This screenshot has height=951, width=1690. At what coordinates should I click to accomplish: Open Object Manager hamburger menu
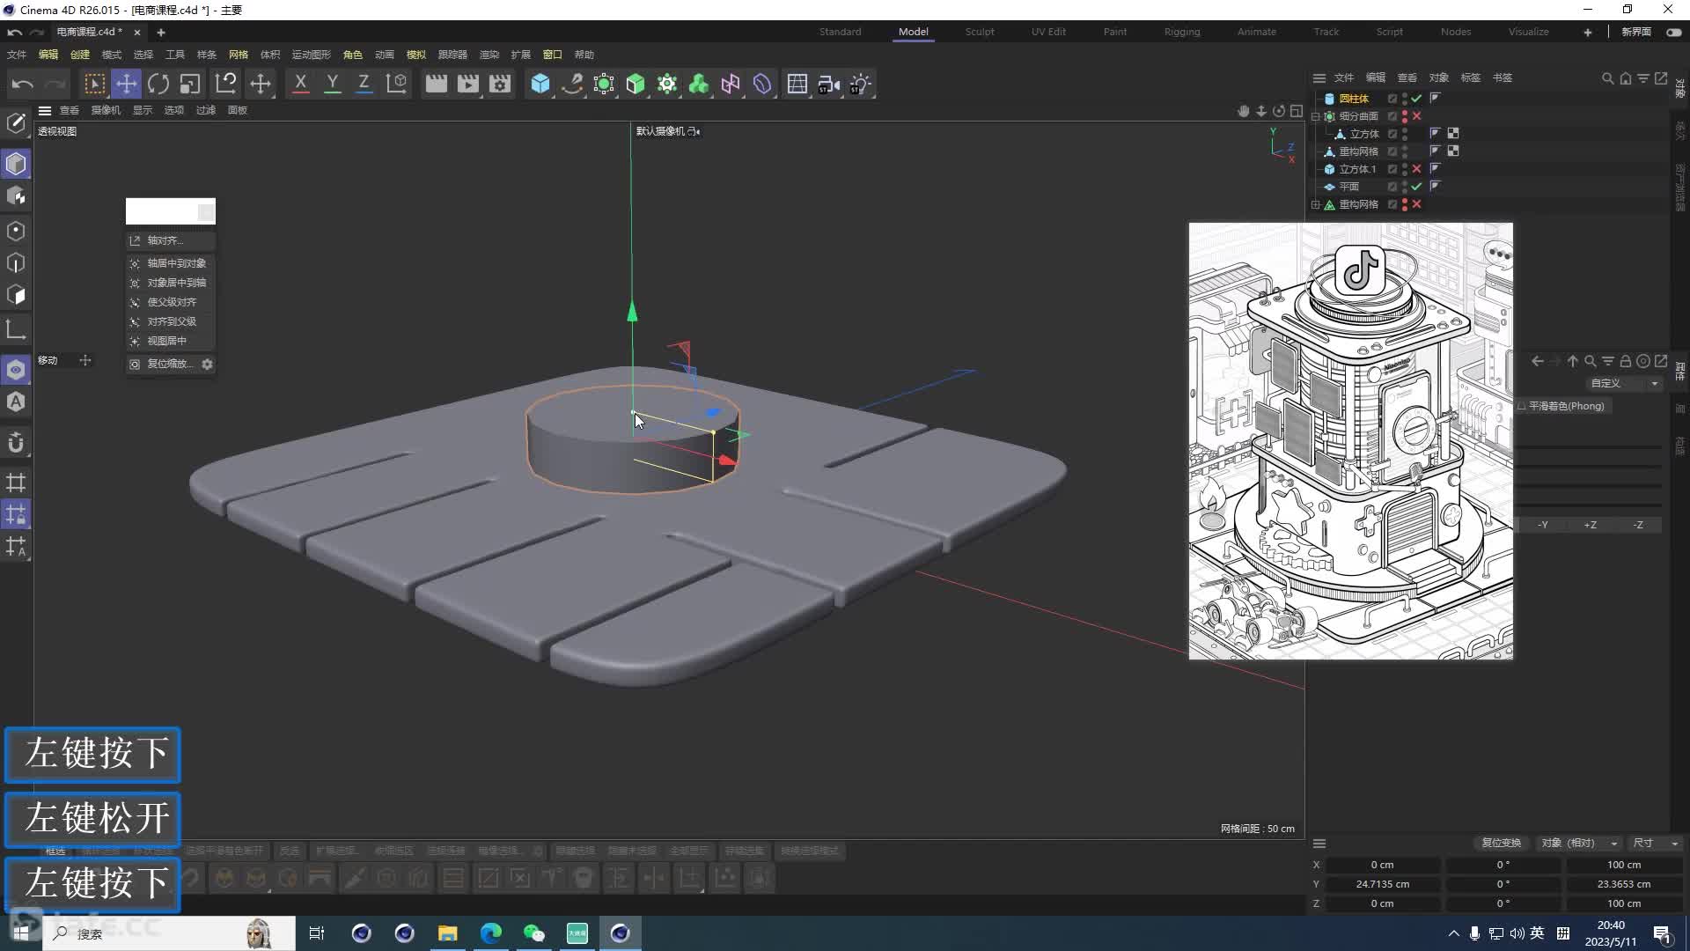(1319, 77)
